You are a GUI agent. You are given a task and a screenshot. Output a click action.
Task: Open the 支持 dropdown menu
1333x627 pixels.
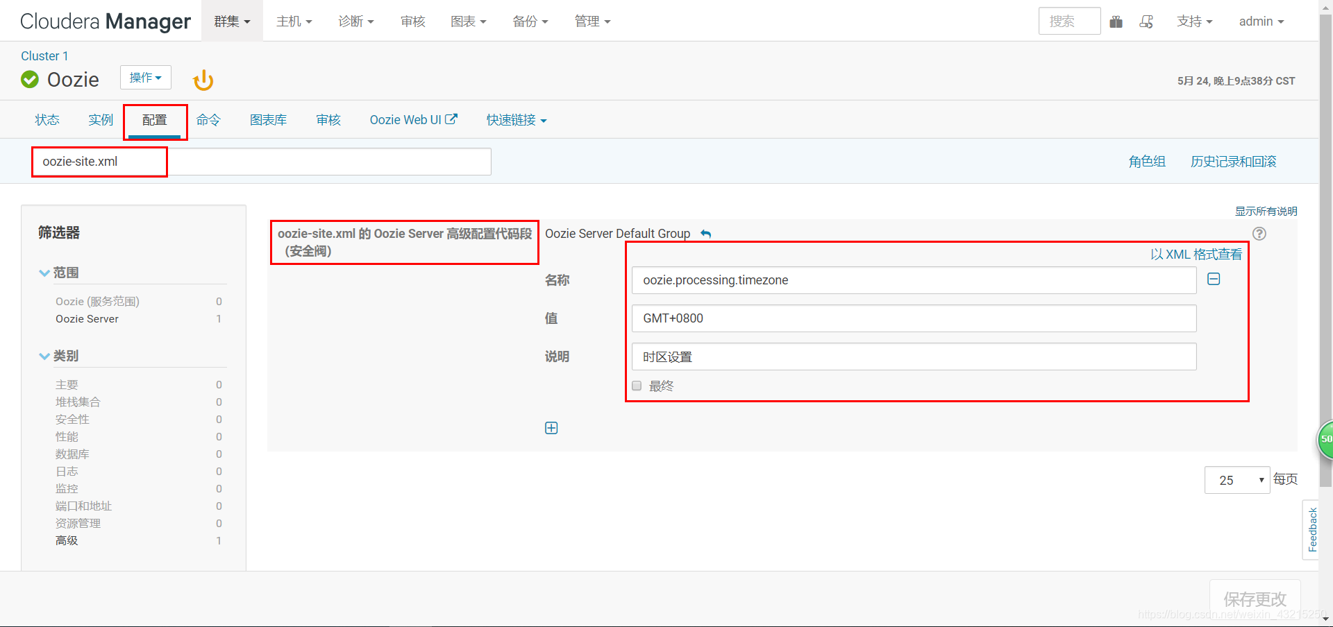coord(1195,22)
